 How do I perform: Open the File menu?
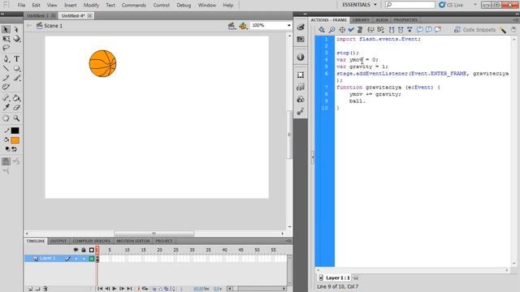click(x=21, y=5)
